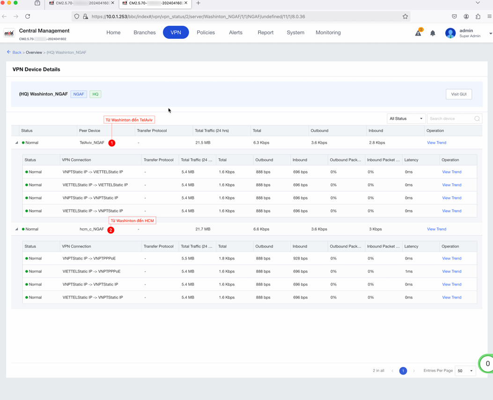Click the Back arrow breadcrumb

(x=14, y=52)
